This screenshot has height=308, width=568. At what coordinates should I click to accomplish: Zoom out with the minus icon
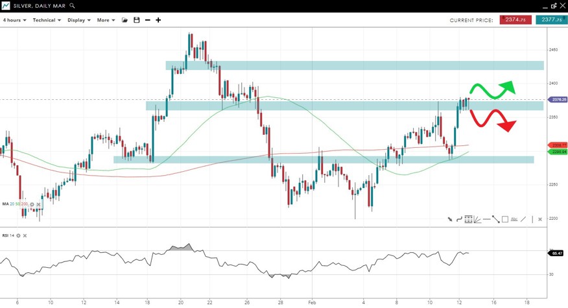(148, 20)
